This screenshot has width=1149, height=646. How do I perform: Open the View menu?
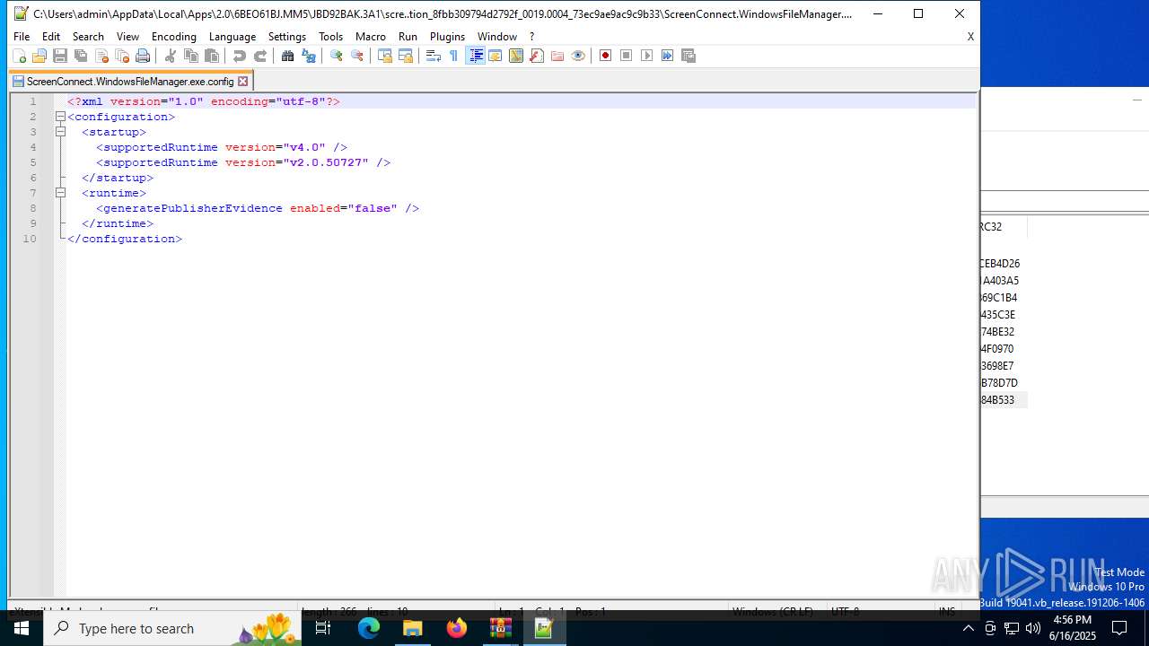tap(128, 37)
